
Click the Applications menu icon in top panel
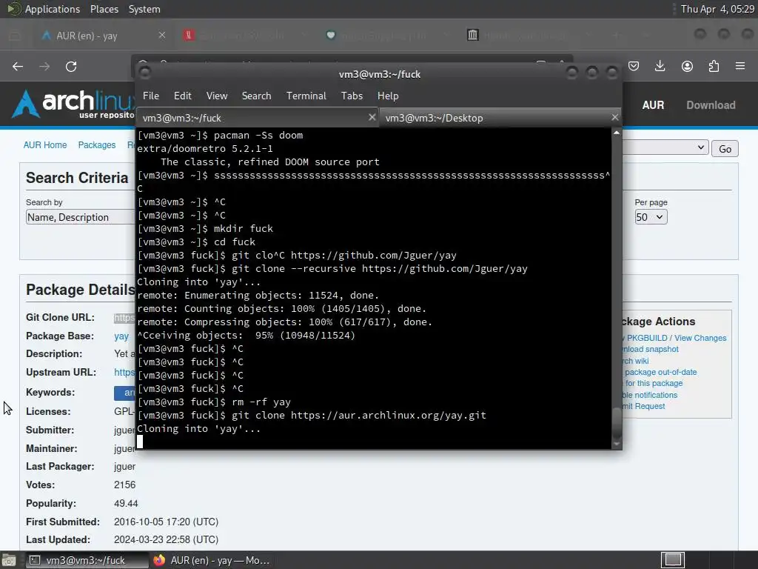tap(13, 9)
